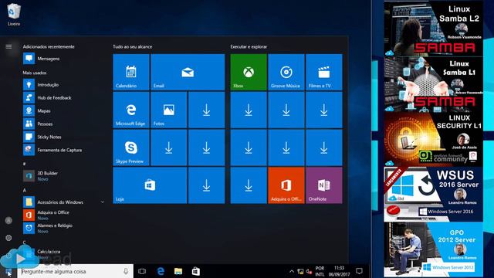
Task: Click download tile left of Adquira o Office
Action: pos(249,185)
